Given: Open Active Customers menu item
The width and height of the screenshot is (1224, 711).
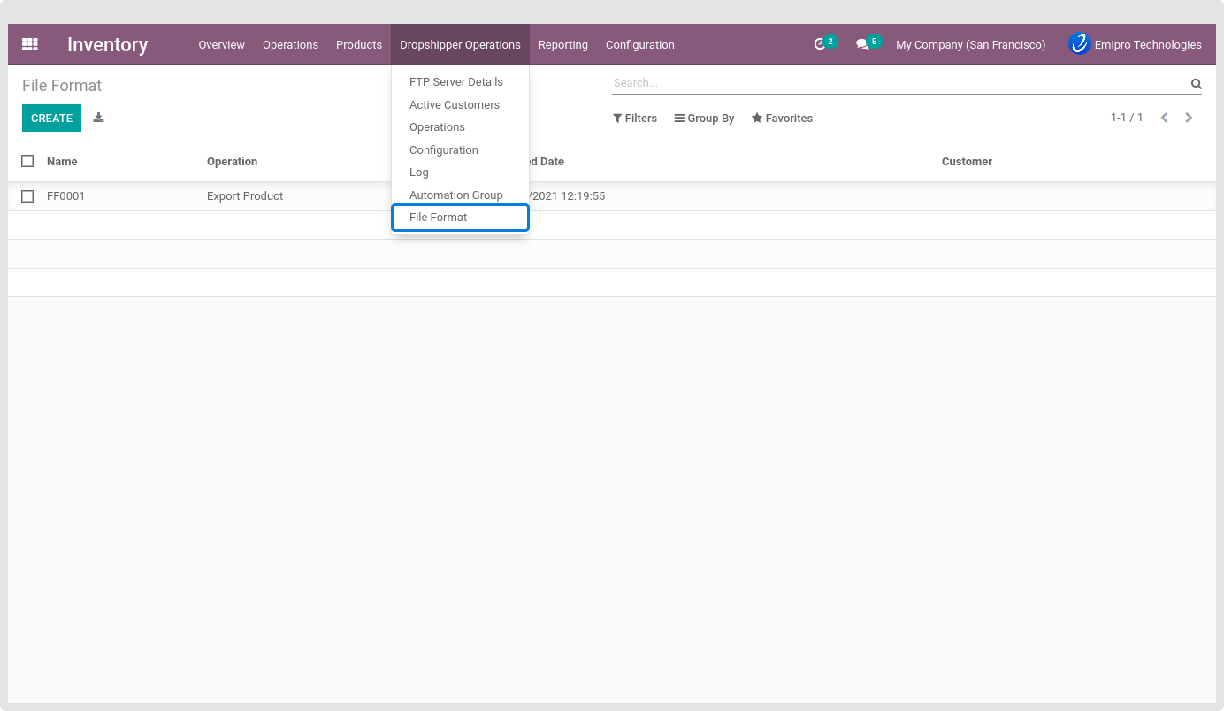Looking at the screenshot, I should [454, 104].
